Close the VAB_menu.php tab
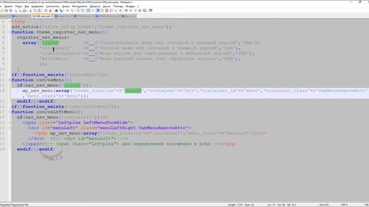Image resolution: width=369 pixels, height=207 pixels. pos(52,16)
